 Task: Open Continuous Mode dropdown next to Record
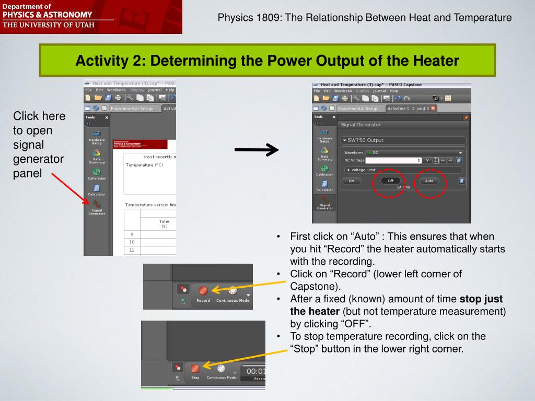point(248,295)
